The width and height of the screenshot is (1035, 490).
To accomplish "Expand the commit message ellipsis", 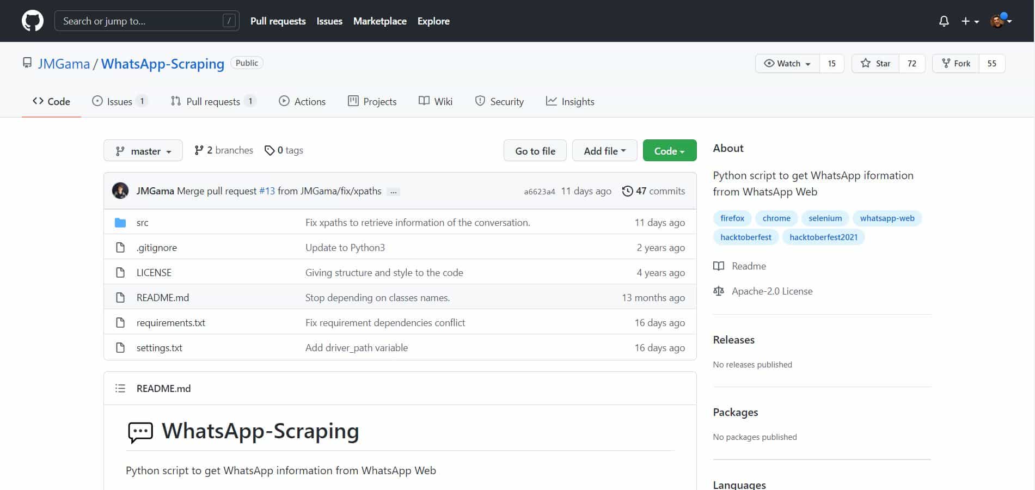I will coord(393,192).
